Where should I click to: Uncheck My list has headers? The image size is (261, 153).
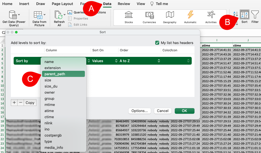pyautogui.click(x=157, y=43)
